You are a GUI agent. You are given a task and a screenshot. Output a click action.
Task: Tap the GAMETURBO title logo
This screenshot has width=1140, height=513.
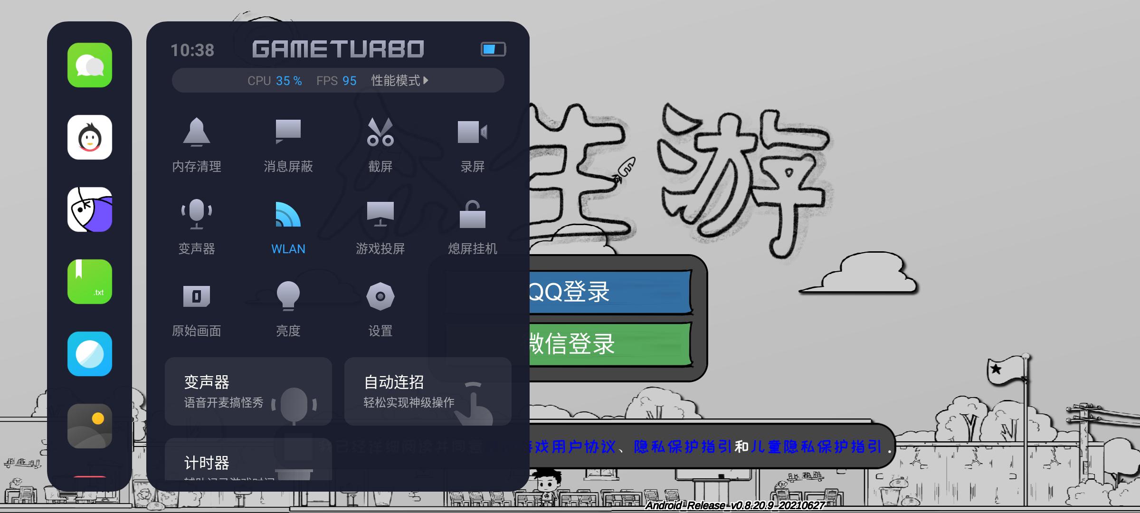(x=338, y=49)
